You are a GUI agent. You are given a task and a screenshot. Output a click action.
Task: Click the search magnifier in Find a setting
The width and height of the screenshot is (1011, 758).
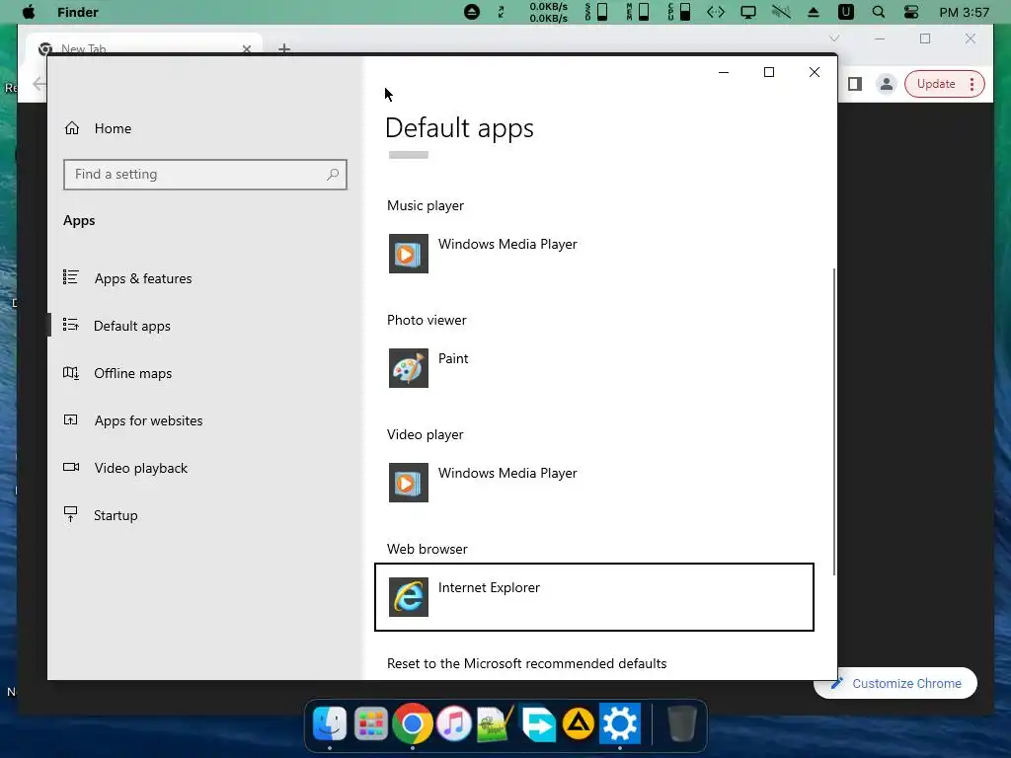(x=333, y=175)
